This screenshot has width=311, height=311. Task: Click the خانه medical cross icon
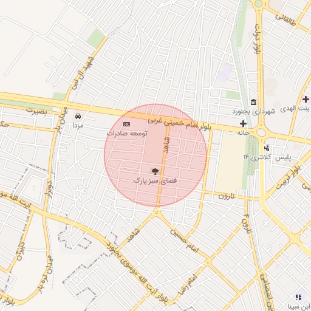(x=243, y=123)
